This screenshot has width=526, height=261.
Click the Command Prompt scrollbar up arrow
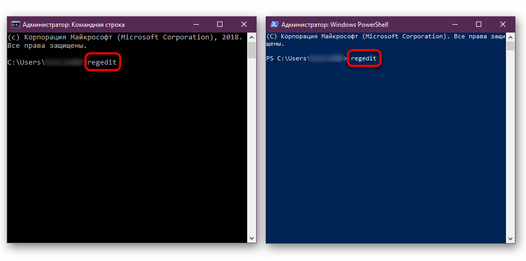click(x=251, y=36)
